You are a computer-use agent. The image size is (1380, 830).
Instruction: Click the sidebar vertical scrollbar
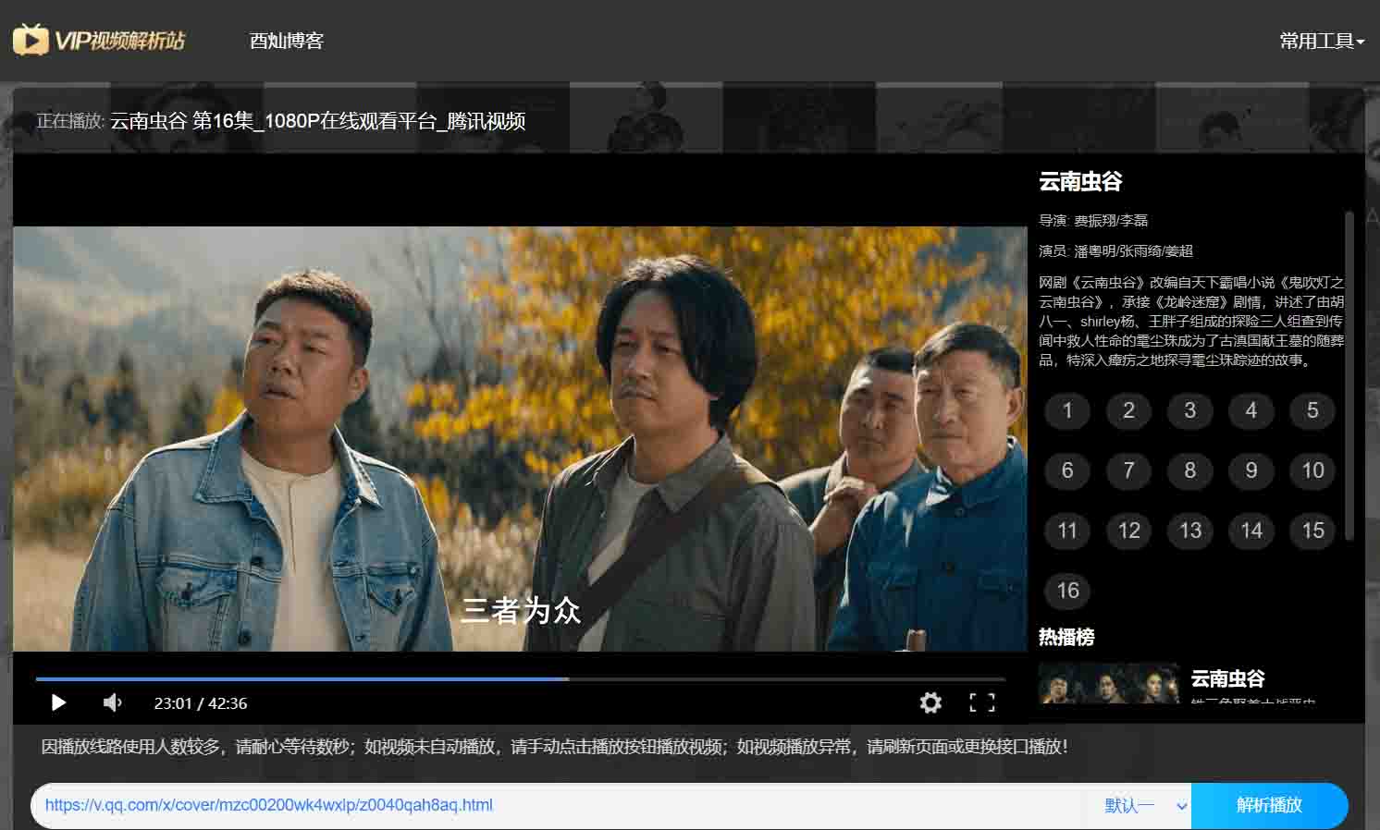[1349, 374]
